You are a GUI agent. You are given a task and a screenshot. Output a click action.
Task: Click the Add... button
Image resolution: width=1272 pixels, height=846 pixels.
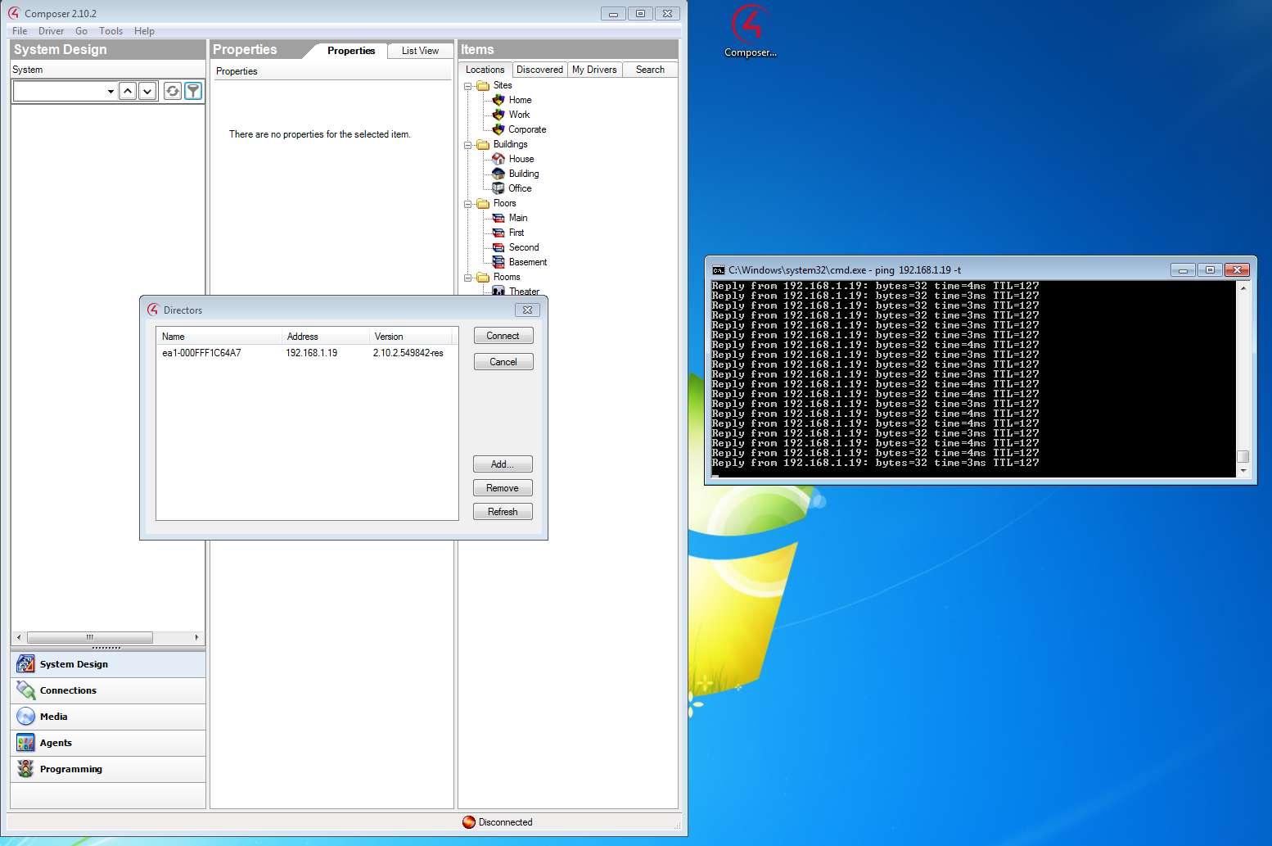(x=503, y=464)
